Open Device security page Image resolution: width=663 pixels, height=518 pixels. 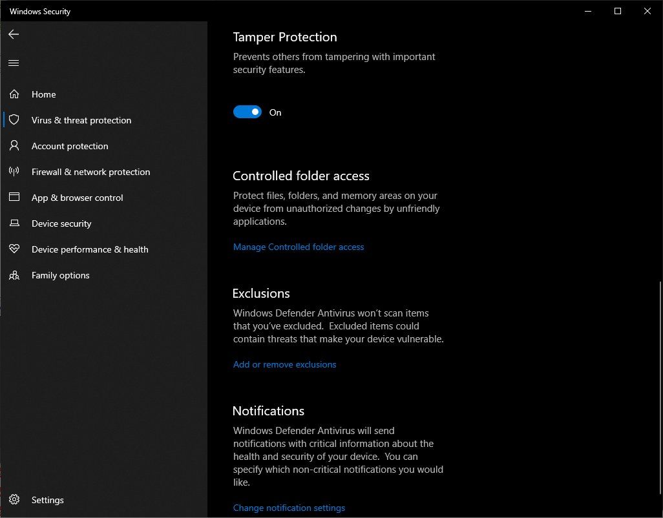61,223
